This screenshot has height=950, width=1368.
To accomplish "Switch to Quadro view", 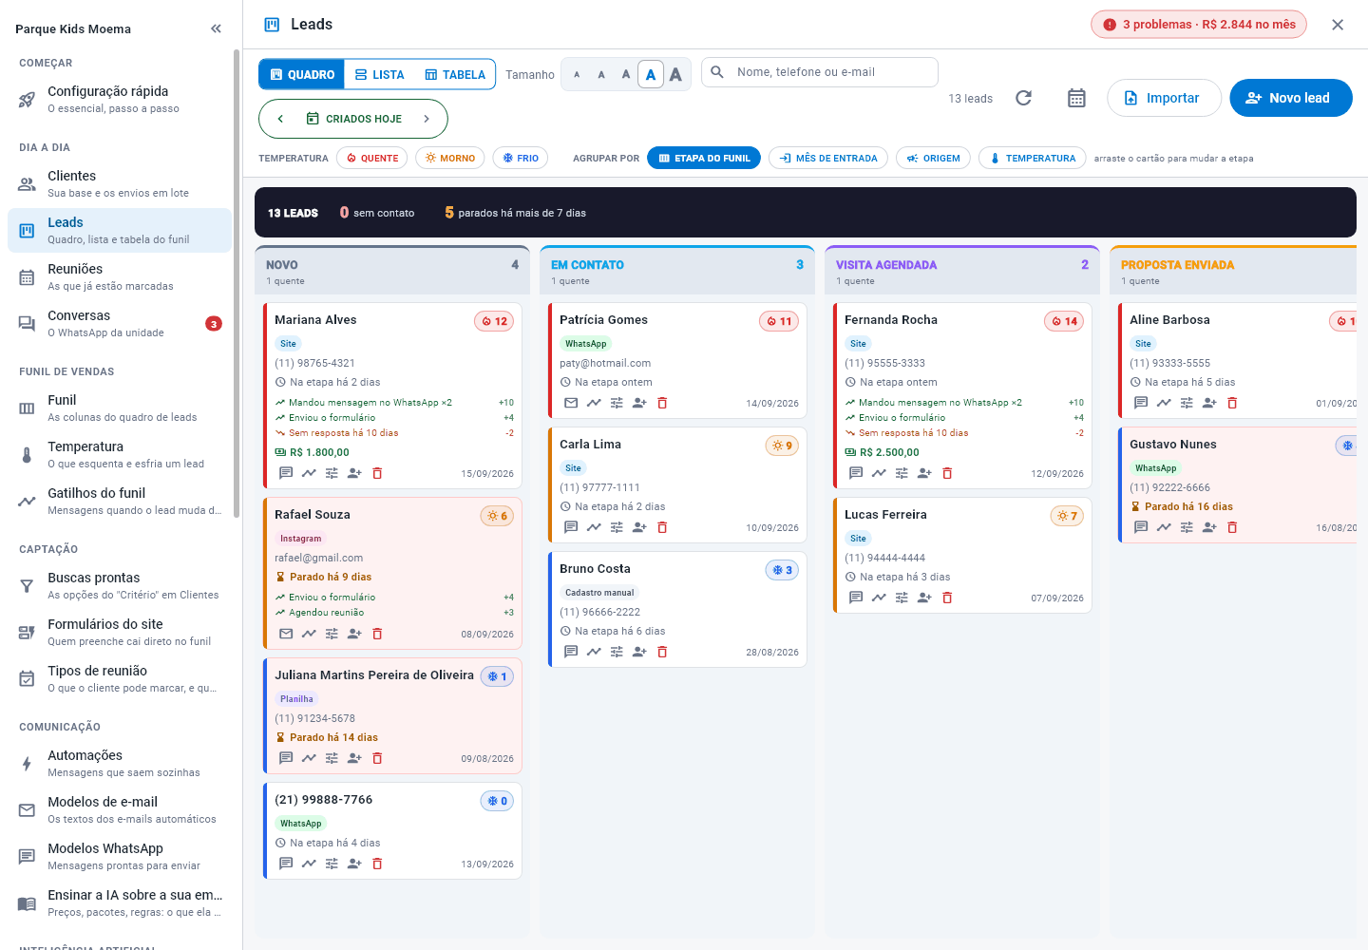I will [x=302, y=74].
